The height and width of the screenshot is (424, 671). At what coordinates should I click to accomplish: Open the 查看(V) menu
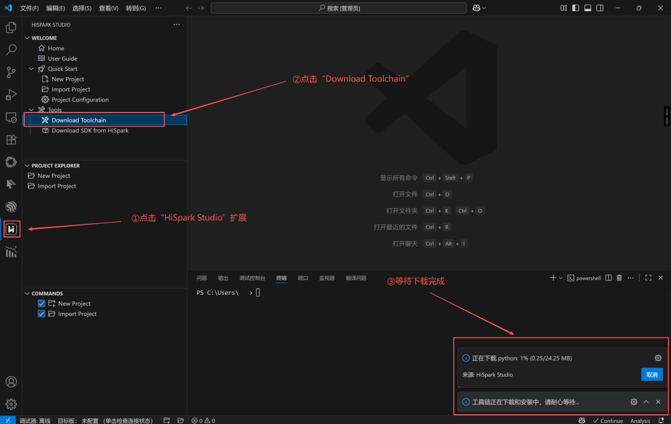pos(109,8)
